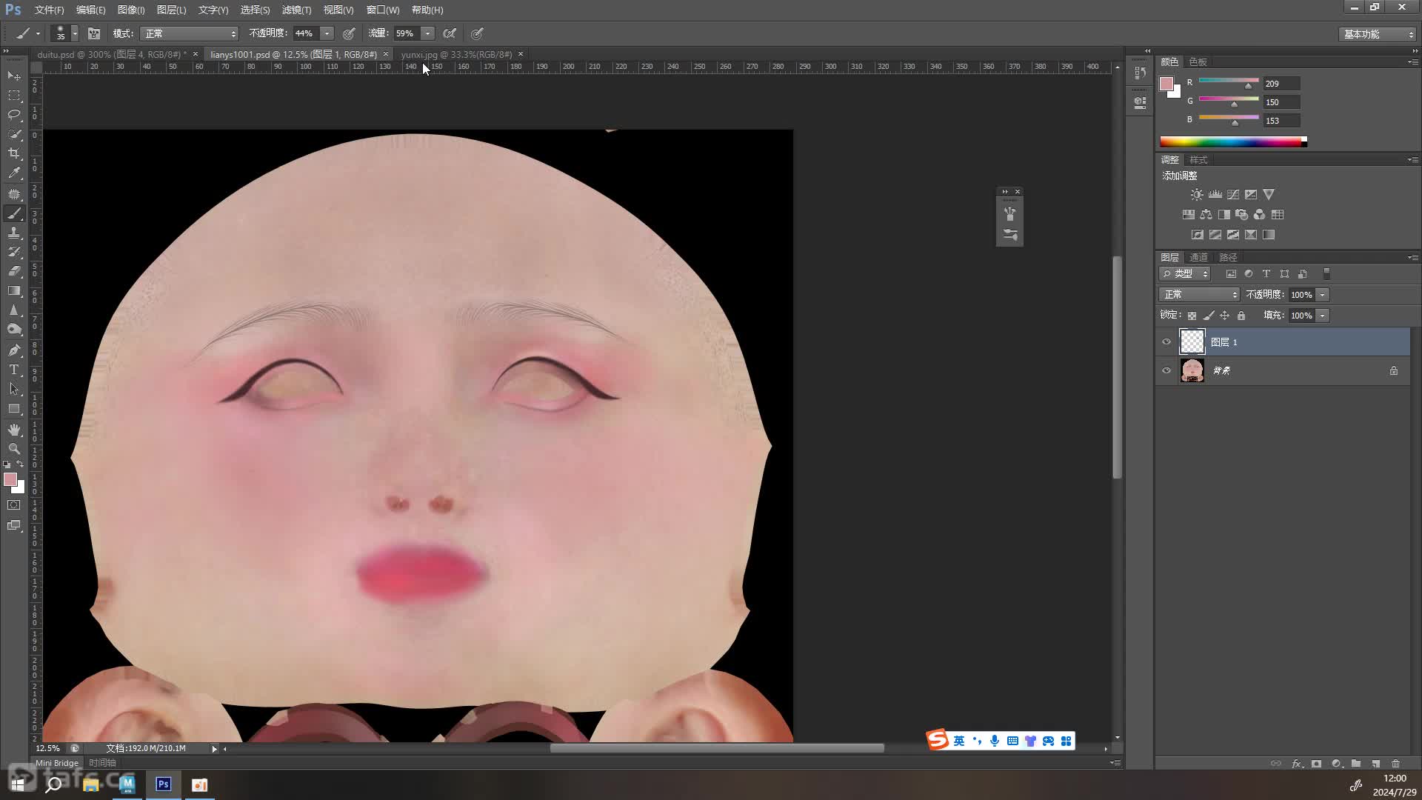Enable airbrush mode

(x=450, y=33)
